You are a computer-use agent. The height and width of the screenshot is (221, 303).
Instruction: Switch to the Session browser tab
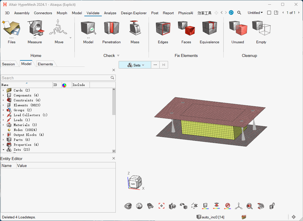(8, 64)
